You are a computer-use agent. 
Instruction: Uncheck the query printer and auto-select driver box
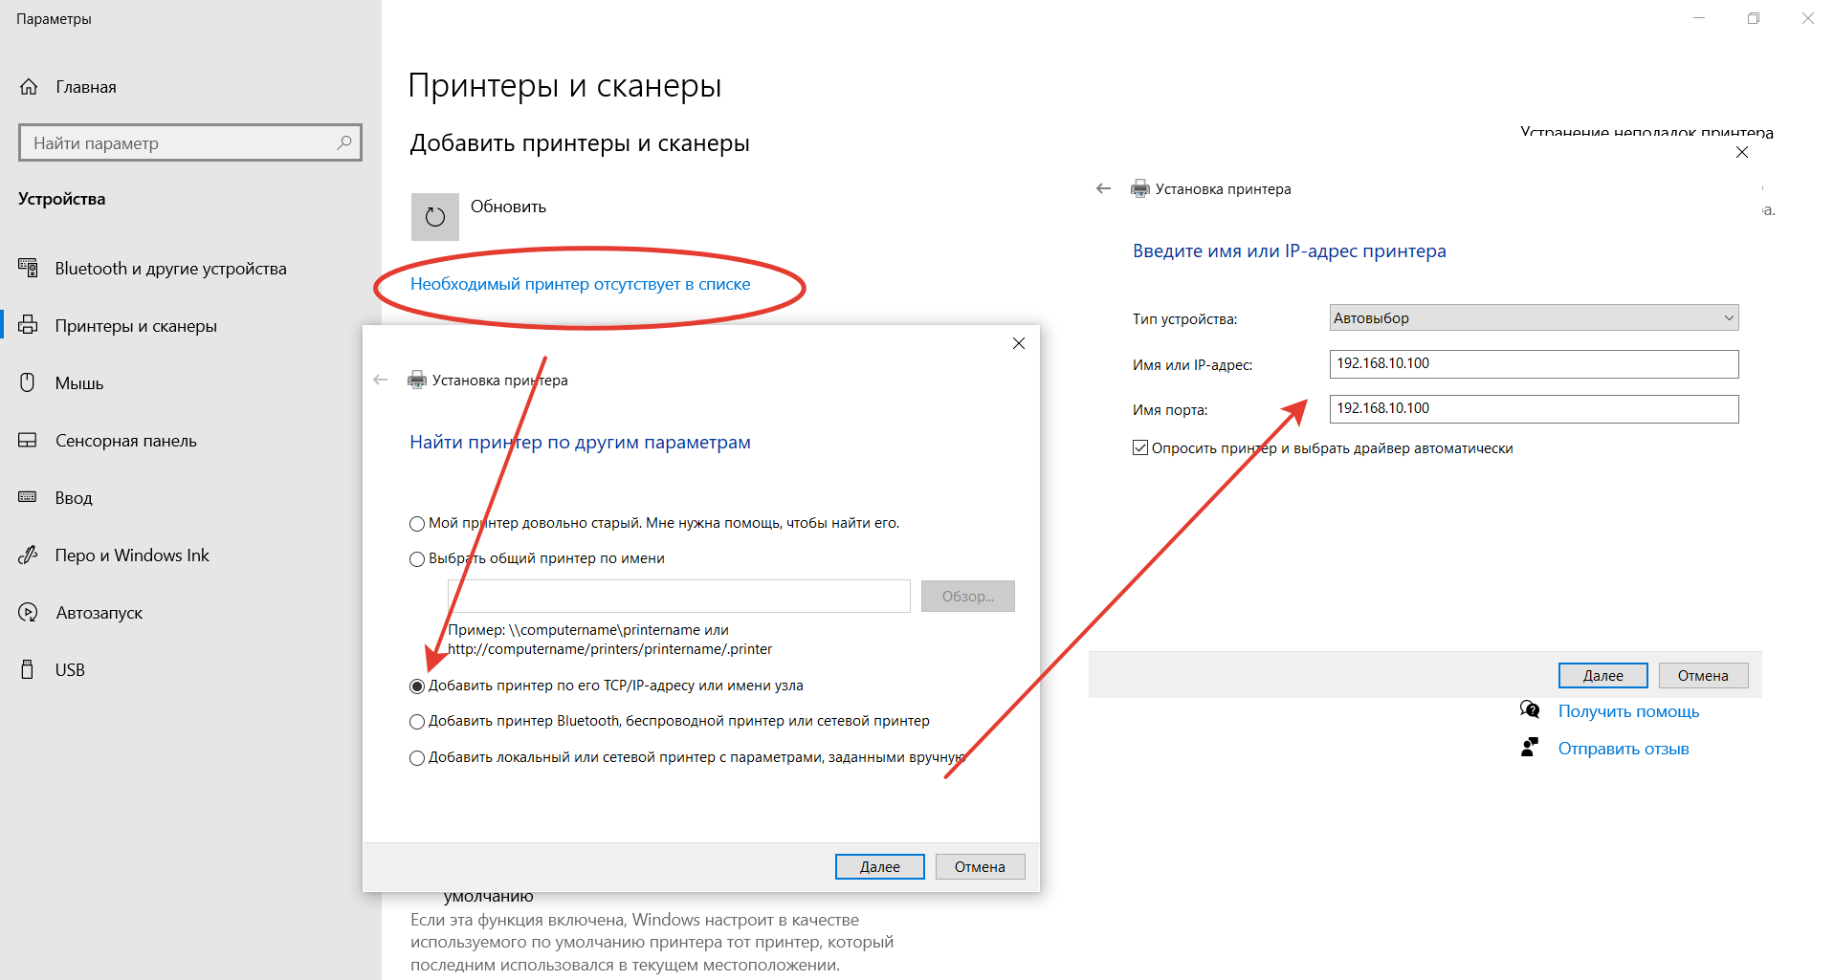point(1140,448)
